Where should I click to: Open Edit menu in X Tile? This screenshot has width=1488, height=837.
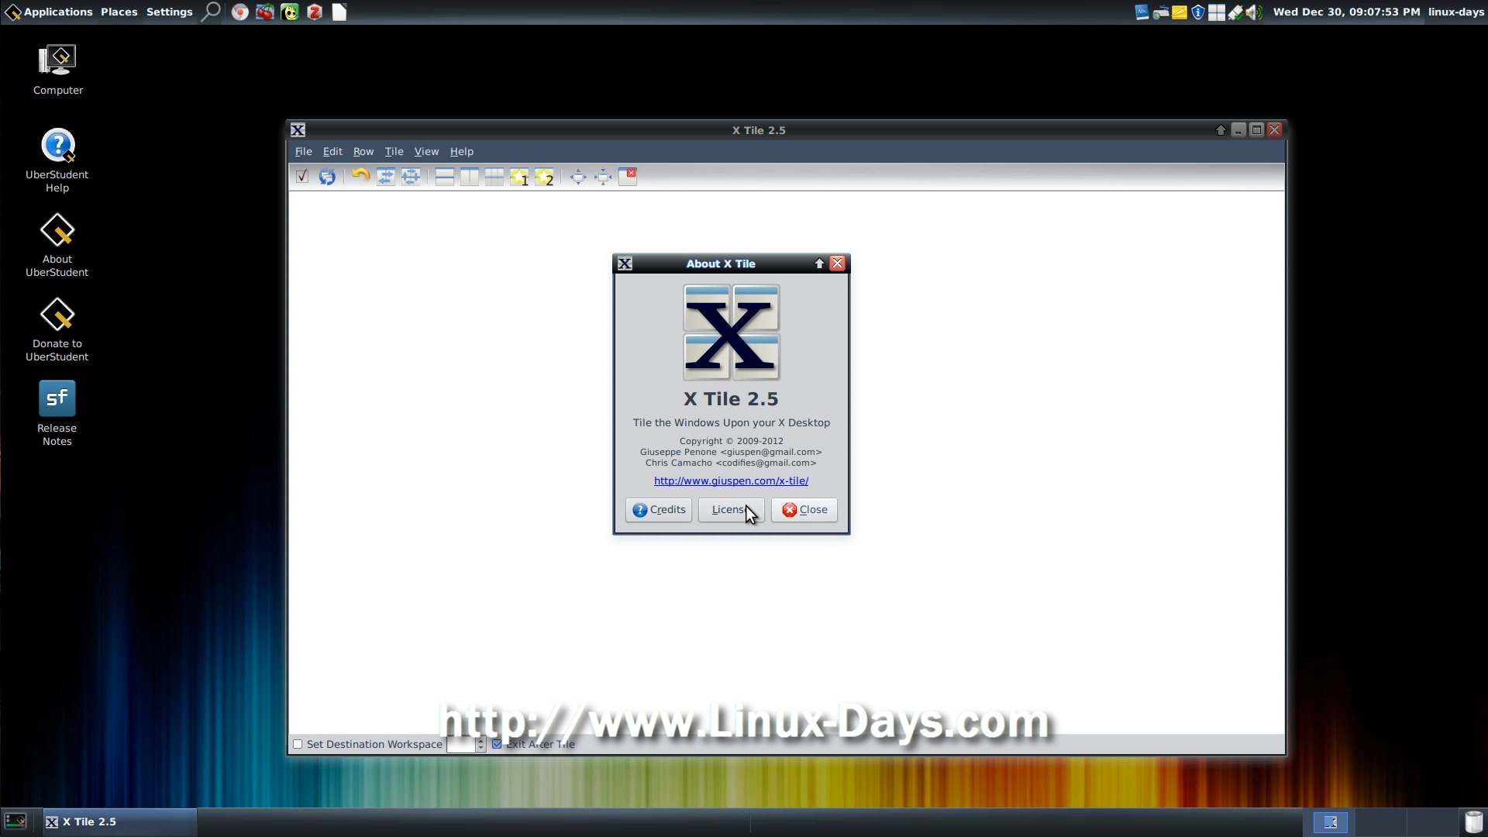[332, 151]
